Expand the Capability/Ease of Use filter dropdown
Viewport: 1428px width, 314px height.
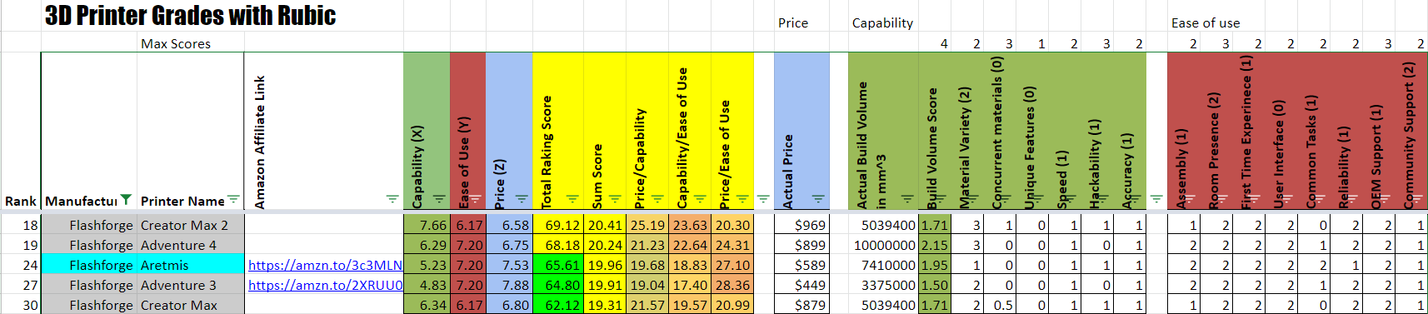[700, 200]
